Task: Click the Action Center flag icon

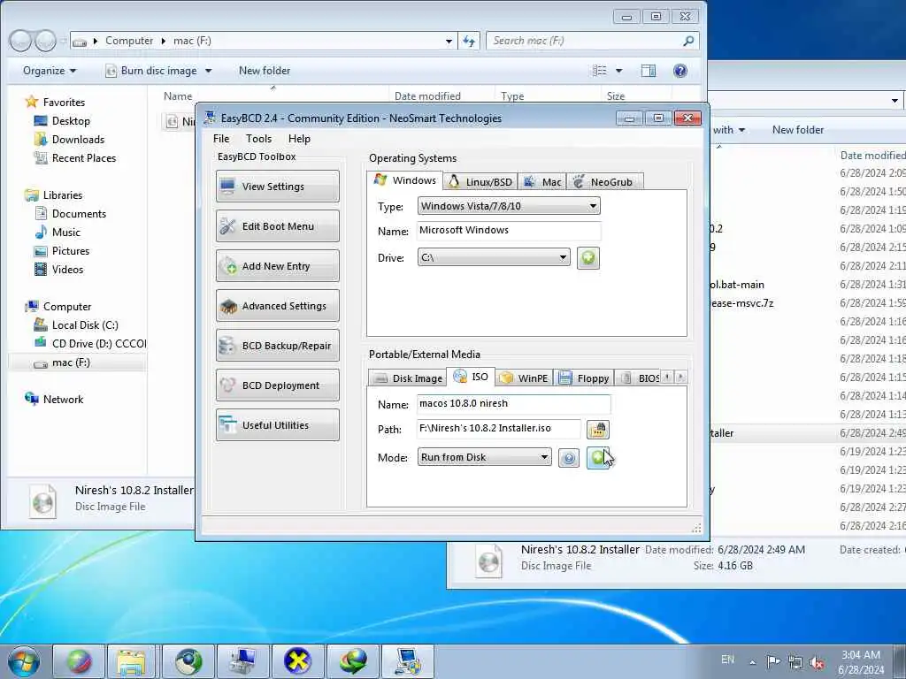Action: pos(773,662)
